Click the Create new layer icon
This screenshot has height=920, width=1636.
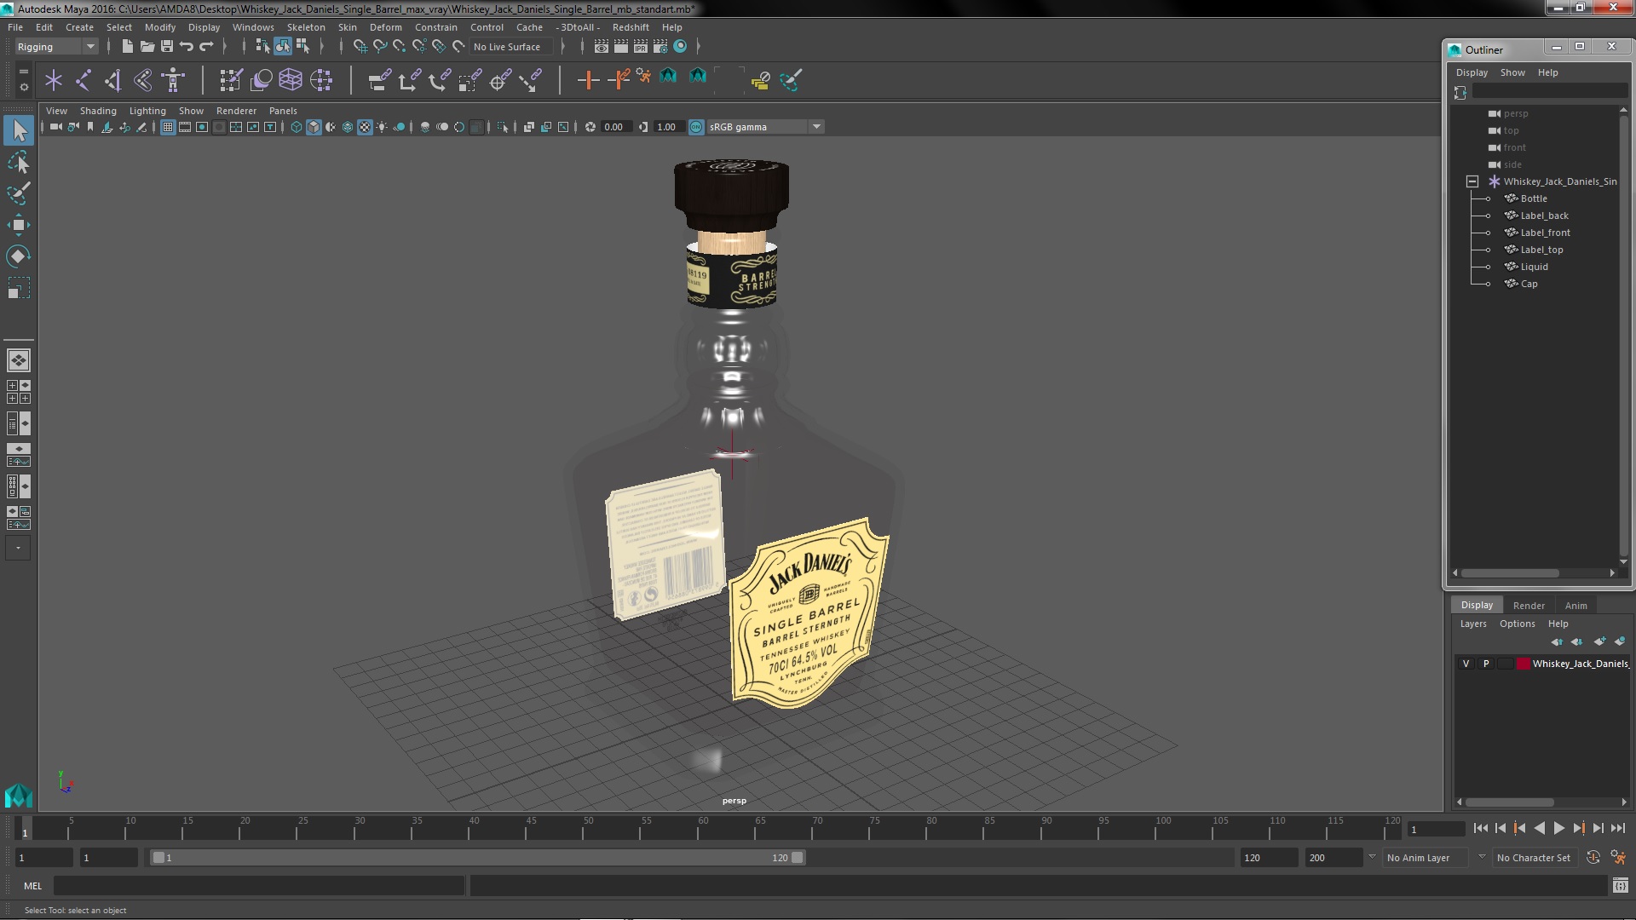point(1599,641)
